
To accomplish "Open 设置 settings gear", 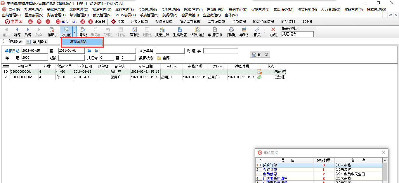I will [x=117, y=22].
